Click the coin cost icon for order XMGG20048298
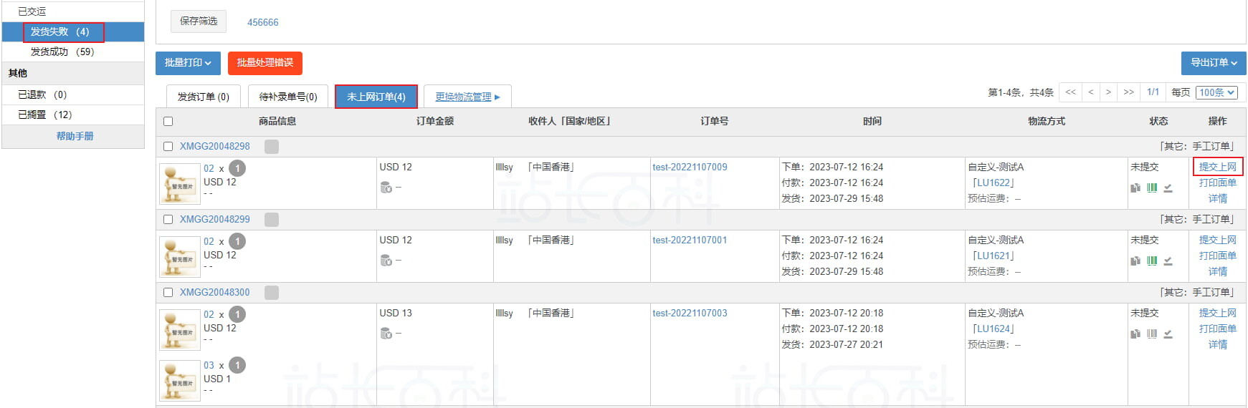Screen dimensions: 1248x408 (386, 188)
